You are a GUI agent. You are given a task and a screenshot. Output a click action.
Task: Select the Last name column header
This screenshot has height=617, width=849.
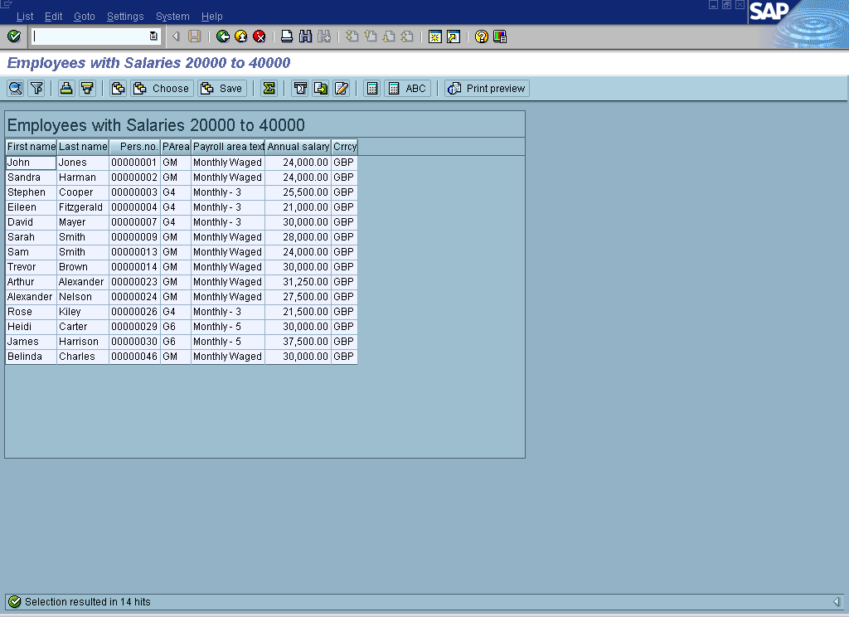[83, 147]
